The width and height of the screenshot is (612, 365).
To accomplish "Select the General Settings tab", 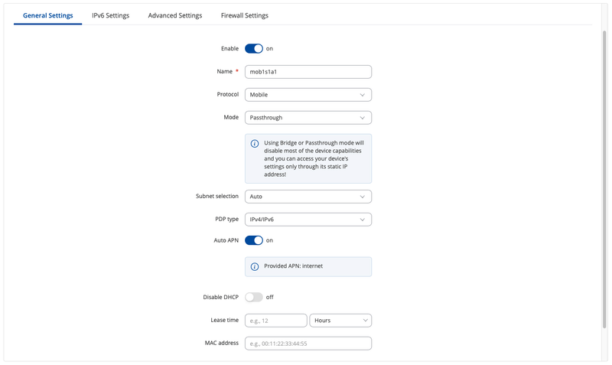I will pyautogui.click(x=48, y=15).
